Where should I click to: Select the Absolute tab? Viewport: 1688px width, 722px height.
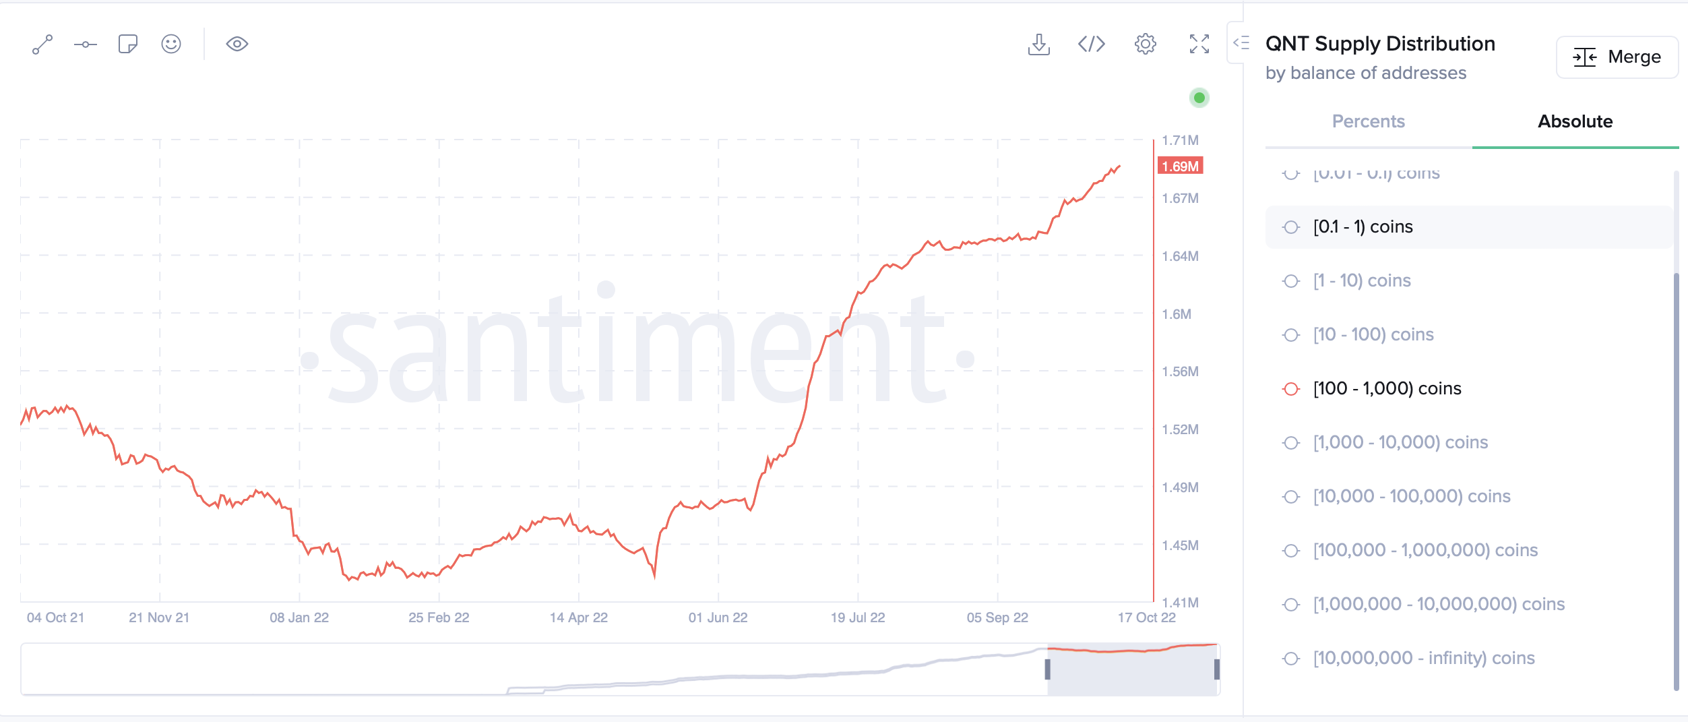[x=1575, y=122]
